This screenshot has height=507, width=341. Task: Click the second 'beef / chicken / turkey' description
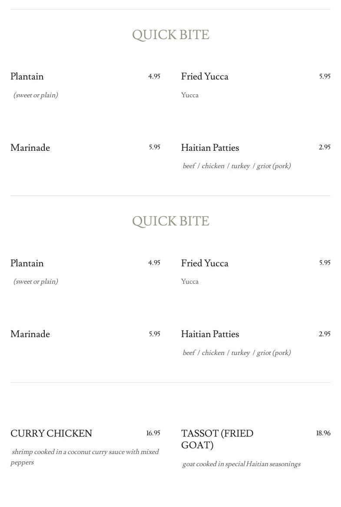[x=237, y=352]
